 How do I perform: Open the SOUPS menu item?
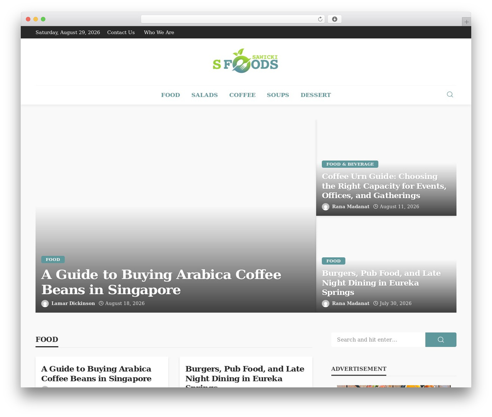pyautogui.click(x=278, y=95)
